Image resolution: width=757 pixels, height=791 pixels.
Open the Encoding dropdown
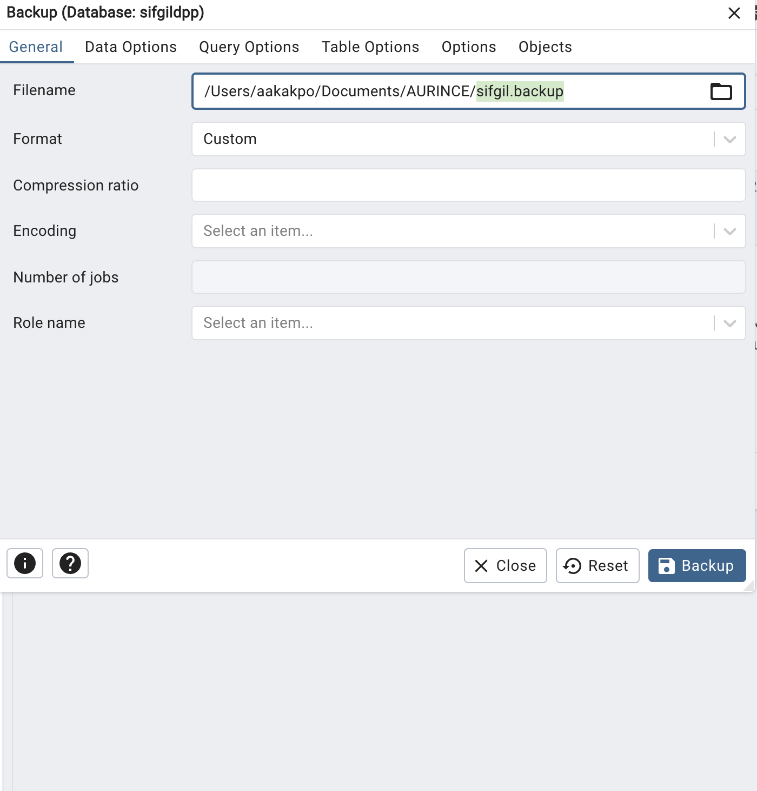pyautogui.click(x=729, y=232)
